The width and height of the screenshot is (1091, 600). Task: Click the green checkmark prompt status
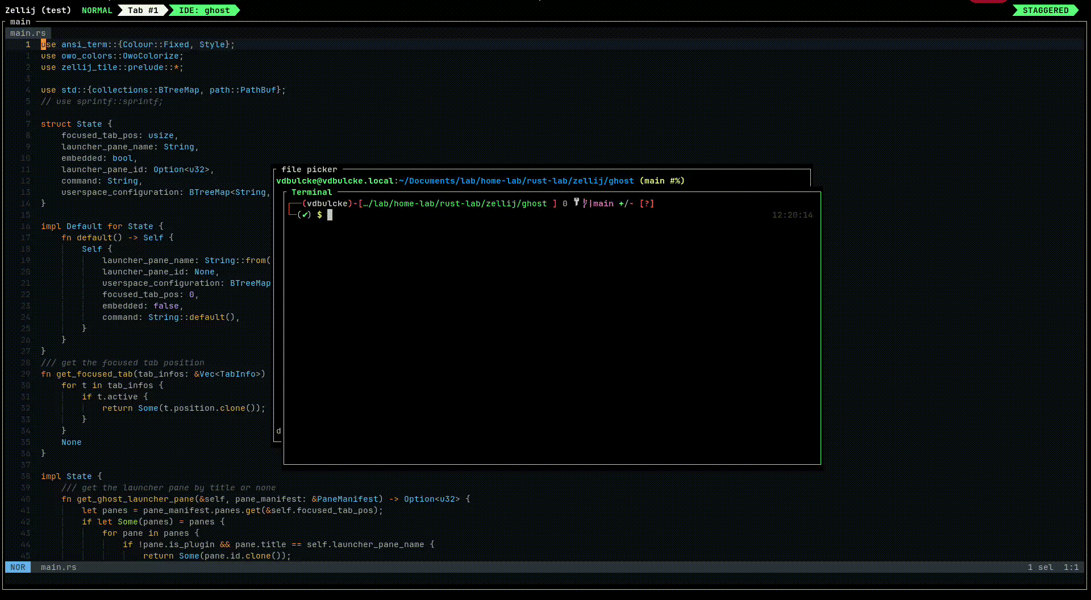click(305, 215)
